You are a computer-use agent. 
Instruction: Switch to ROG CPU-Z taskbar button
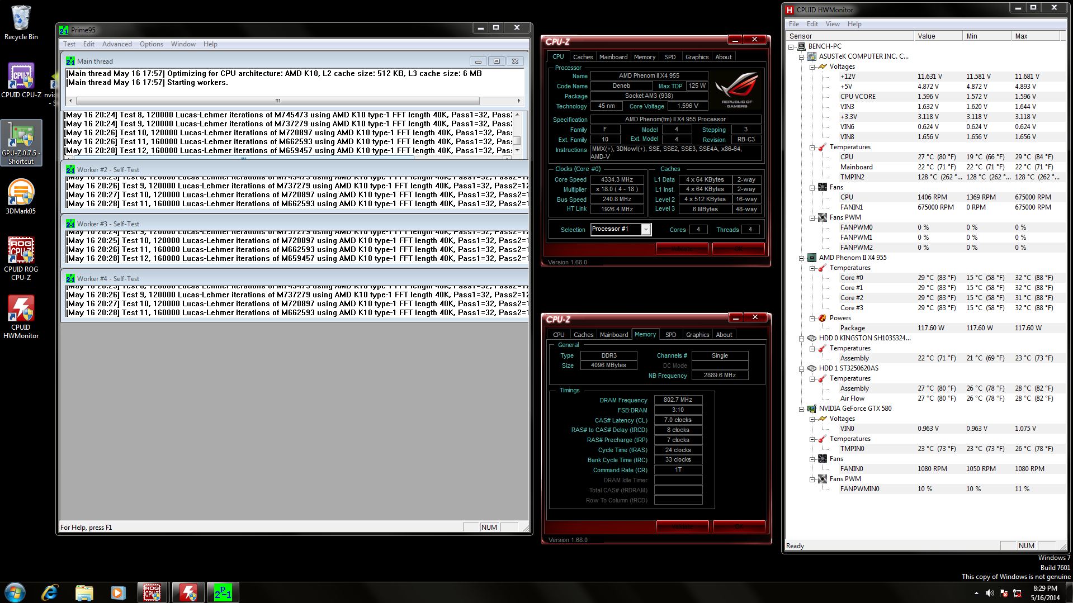[152, 592]
